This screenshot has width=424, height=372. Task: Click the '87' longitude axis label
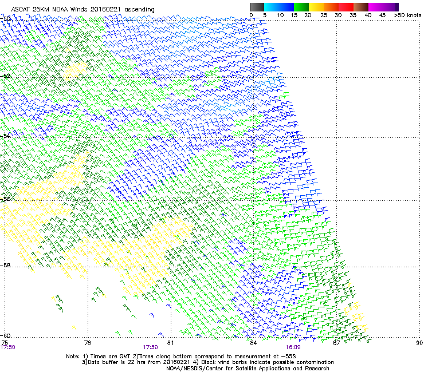pyautogui.click(x=336, y=343)
